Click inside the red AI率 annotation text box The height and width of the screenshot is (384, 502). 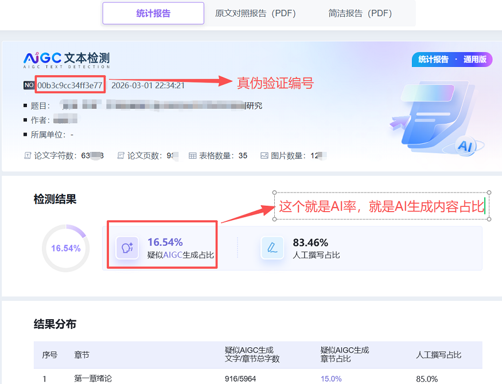click(382, 206)
